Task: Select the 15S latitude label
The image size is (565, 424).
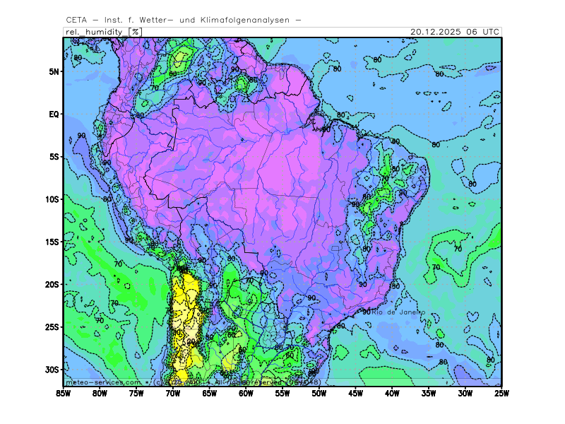Action: click(52, 242)
